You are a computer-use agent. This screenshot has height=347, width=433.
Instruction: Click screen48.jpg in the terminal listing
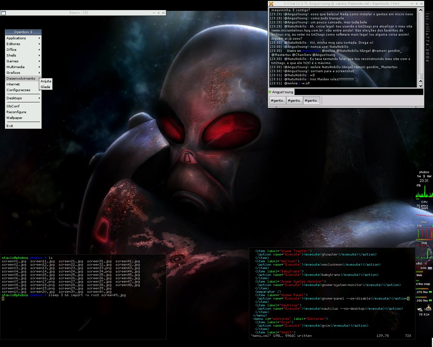tap(128, 285)
